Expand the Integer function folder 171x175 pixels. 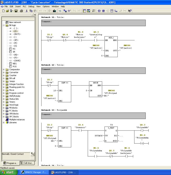click(4, 84)
